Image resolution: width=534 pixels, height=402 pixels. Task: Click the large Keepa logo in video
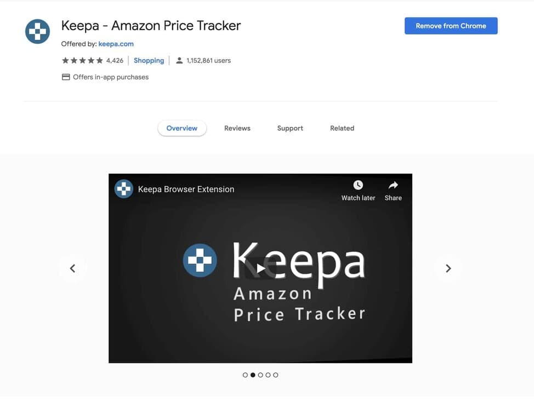(x=200, y=260)
